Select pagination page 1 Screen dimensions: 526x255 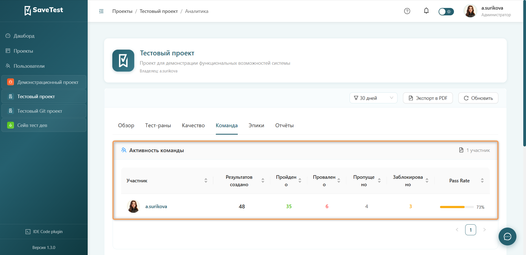[x=471, y=230]
